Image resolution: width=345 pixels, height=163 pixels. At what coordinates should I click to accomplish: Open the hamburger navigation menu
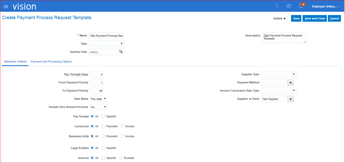click(x=6, y=7)
